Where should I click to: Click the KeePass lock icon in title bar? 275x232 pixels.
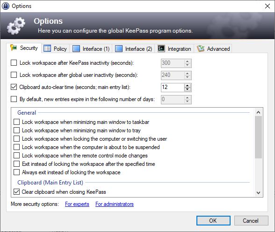pyautogui.click(x=6, y=6)
